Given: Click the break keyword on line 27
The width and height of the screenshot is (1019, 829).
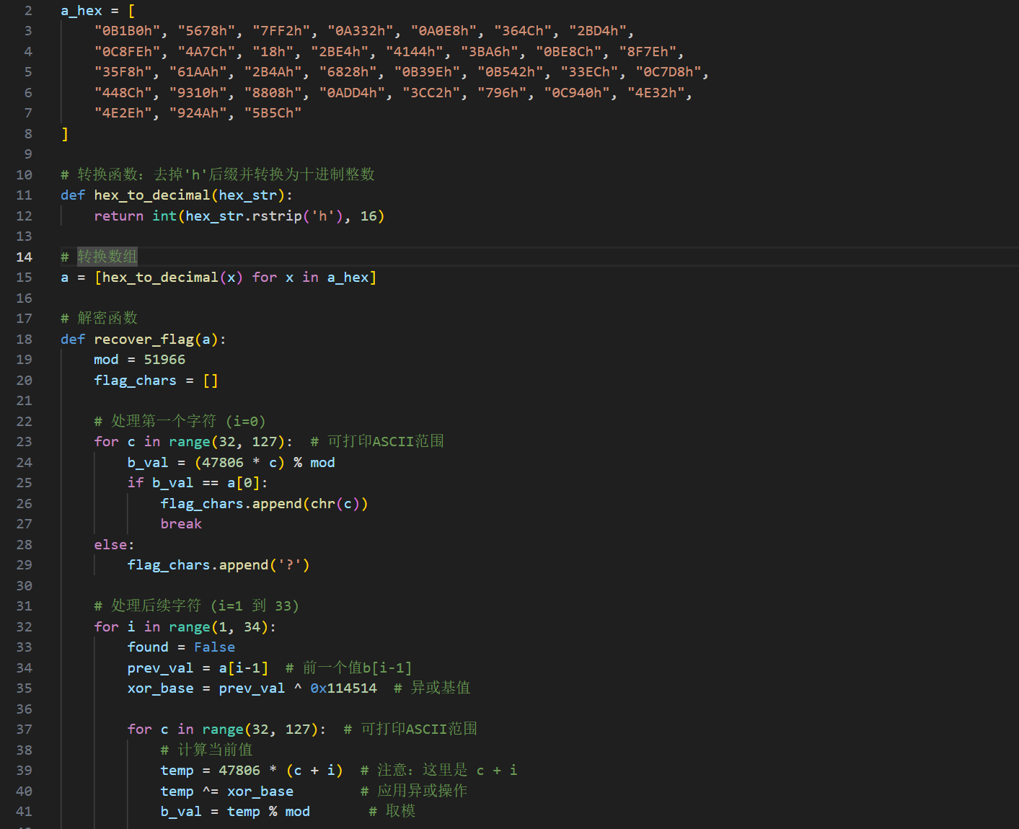Looking at the screenshot, I should (x=181, y=524).
